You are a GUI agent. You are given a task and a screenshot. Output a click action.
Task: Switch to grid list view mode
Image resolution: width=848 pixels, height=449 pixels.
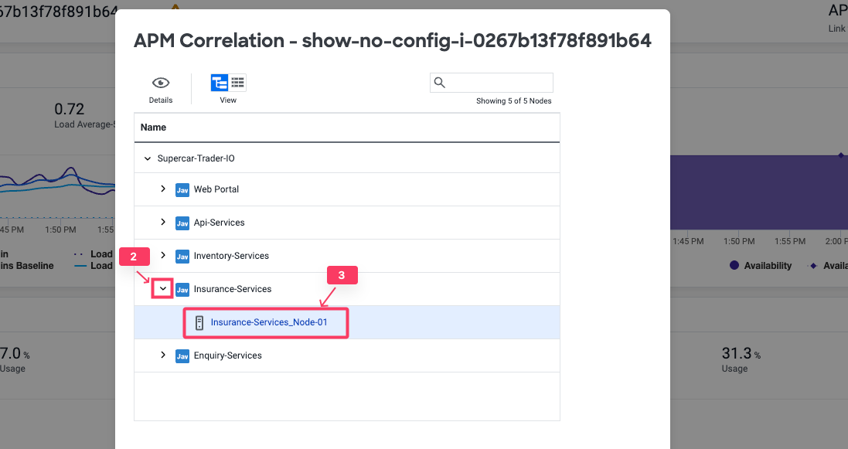click(238, 83)
